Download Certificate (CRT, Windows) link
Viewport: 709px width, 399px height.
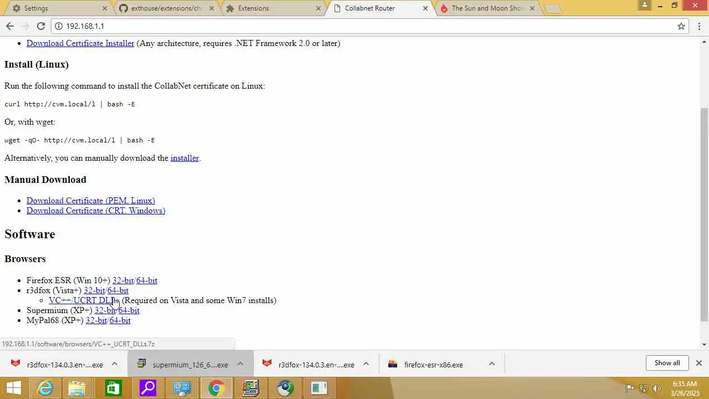pyautogui.click(x=96, y=211)
